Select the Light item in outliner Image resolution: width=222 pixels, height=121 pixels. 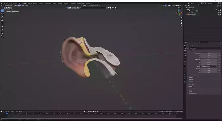[192, 12]
